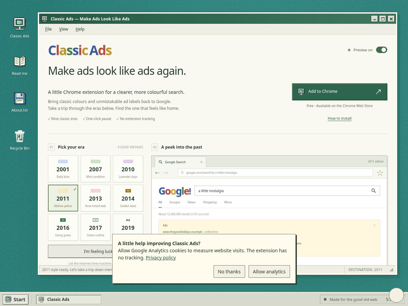Click the Google Search preview tab
Viewport: 408px width, 306px height.
tap(180, 162)
